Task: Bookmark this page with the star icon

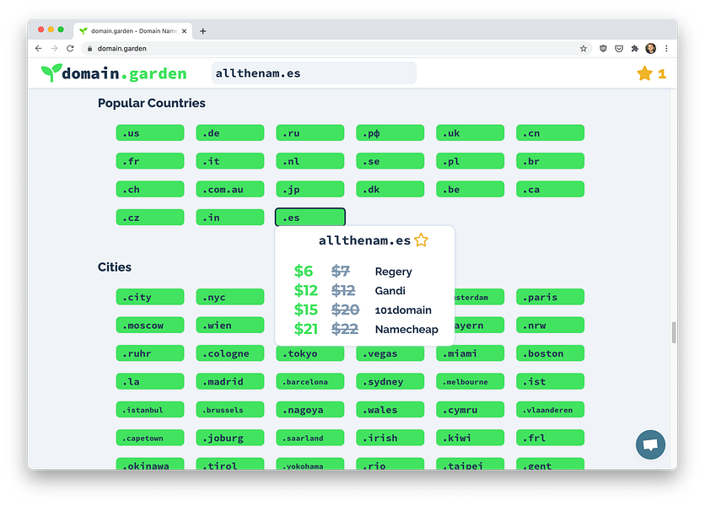Action: pyautogui.click(x=584, y=49)
